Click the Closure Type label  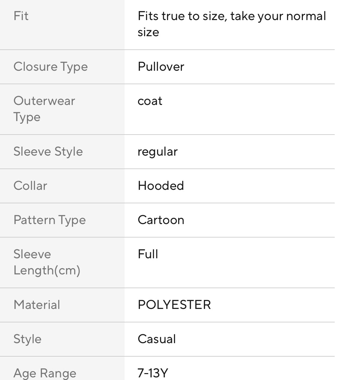pos(51,67)
